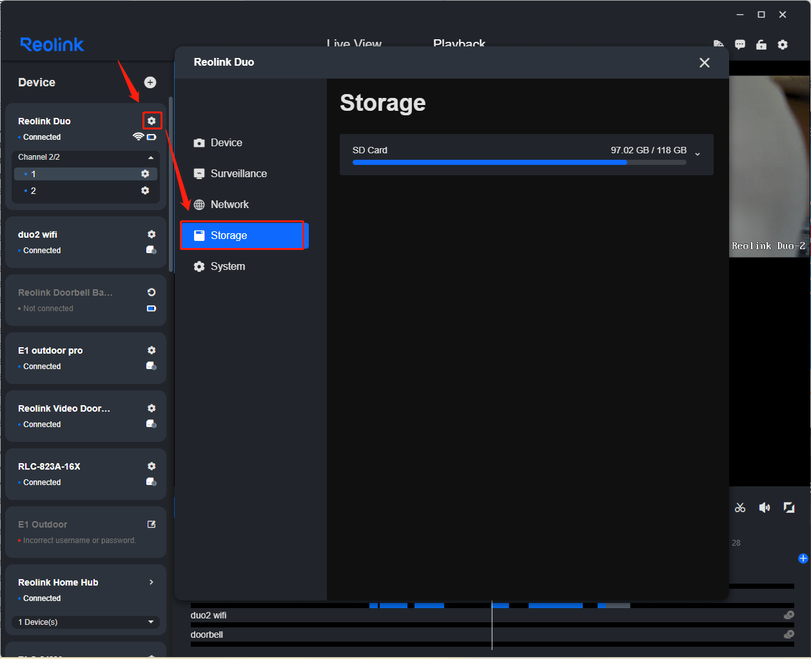Select the Reolink Home Hub device card
The width and height of the screenshot is (811, 659).
point(86,600)
